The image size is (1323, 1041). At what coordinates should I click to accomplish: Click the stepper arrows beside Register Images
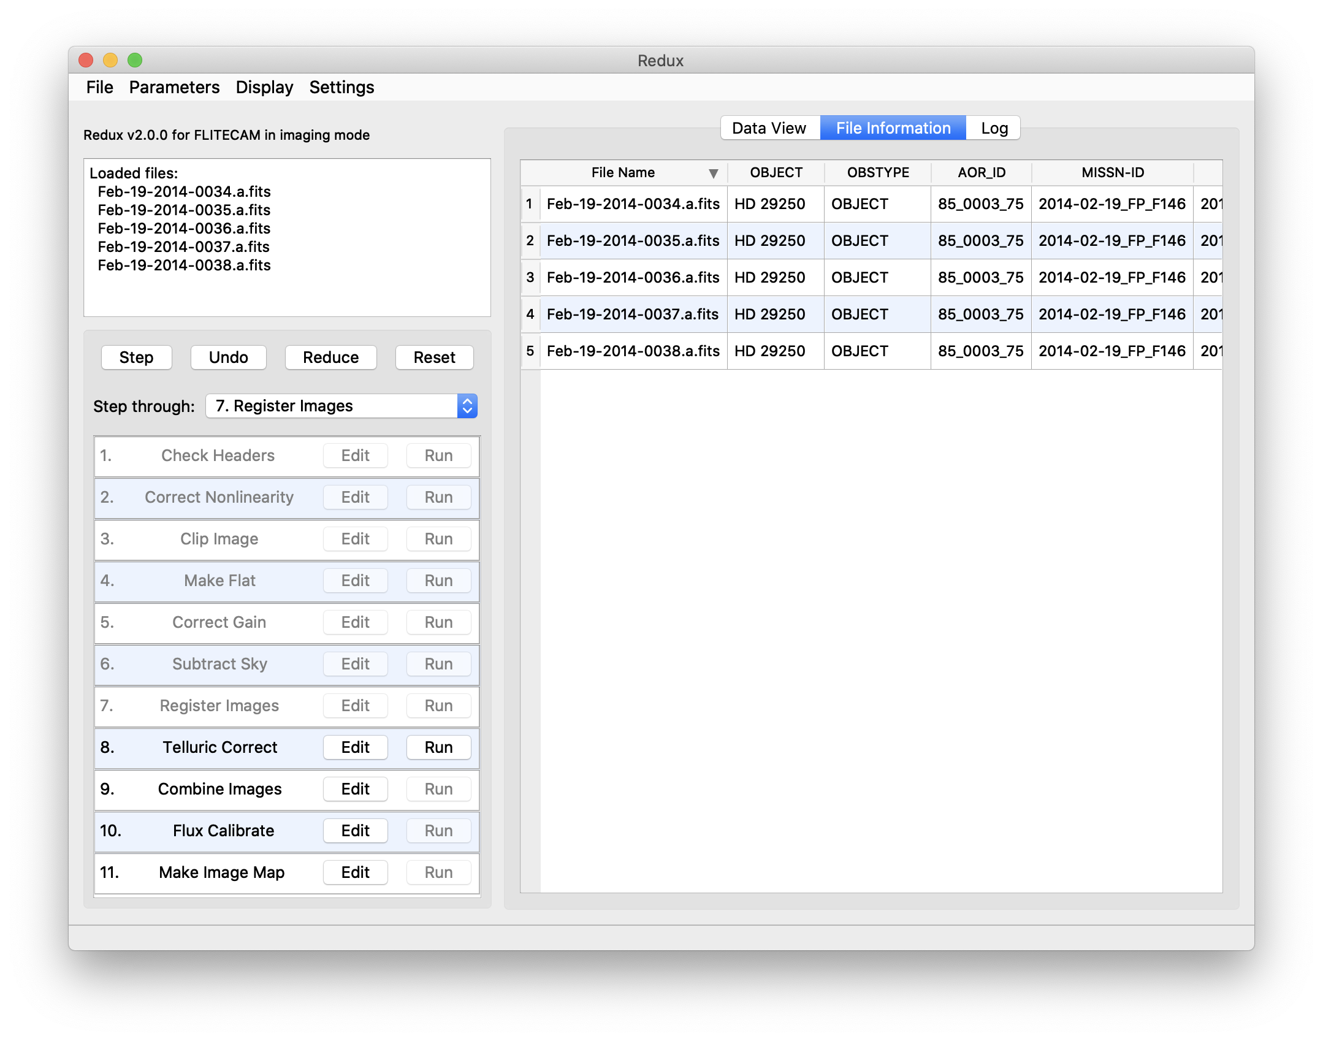click(x=467, y=405)
